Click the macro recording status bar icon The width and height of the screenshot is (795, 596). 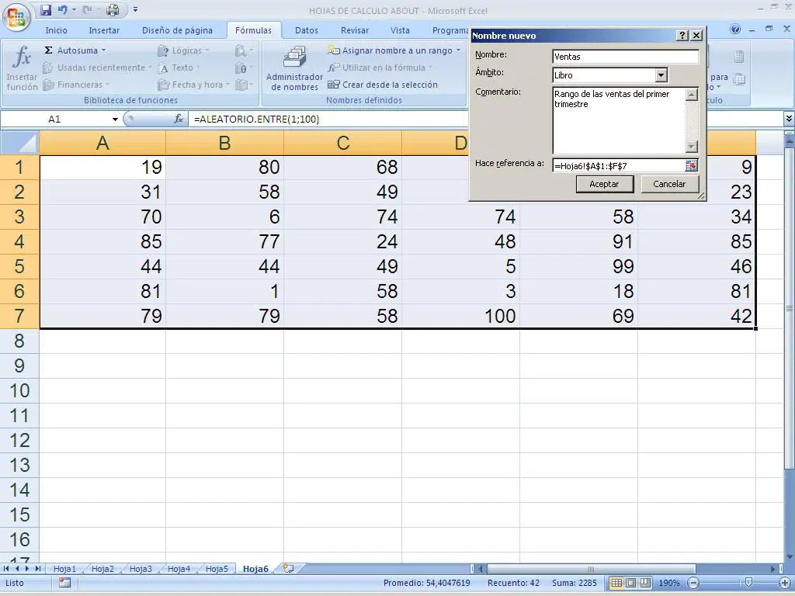[x=64, y=583]
